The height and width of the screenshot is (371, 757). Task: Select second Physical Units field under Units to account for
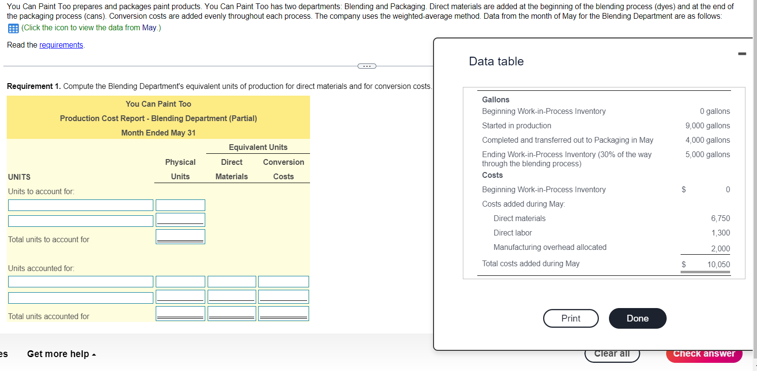180,220
